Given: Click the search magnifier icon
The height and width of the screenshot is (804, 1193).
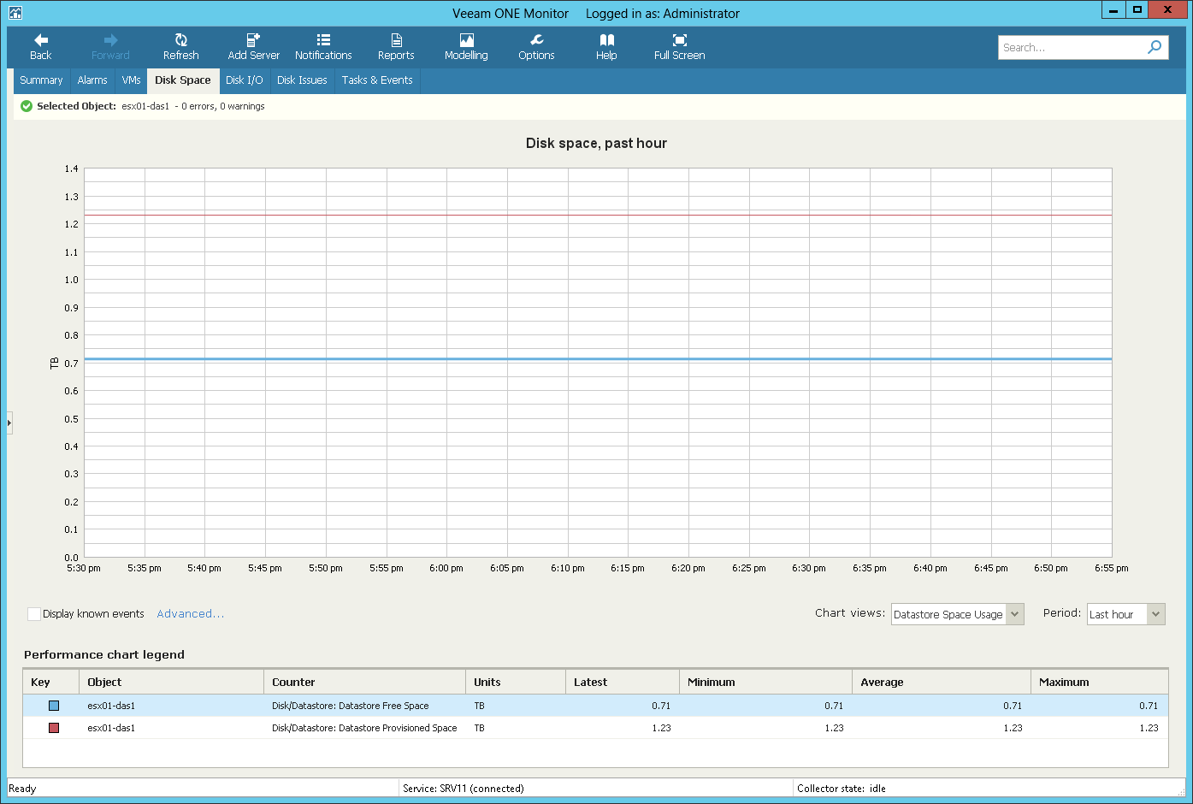Looking at the screenshot, I should pos(1155,47).
